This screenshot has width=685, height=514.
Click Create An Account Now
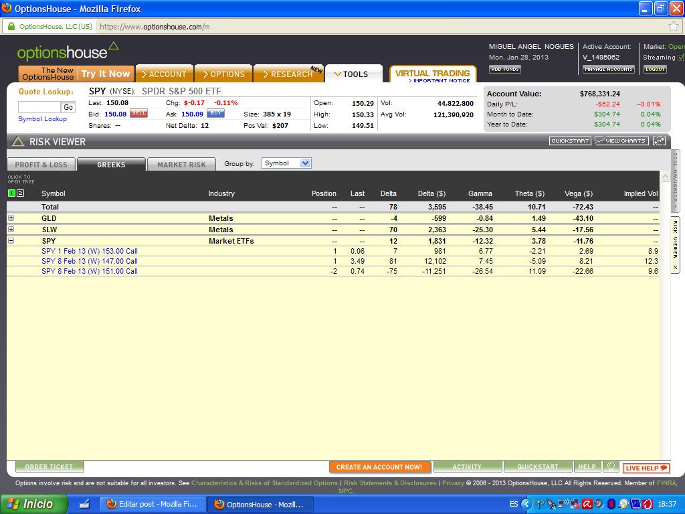click(x=380, y=466)
